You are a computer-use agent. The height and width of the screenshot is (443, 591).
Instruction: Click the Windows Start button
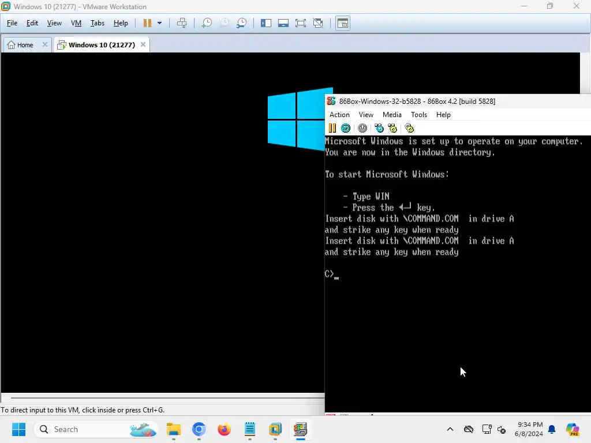[18, 429]
